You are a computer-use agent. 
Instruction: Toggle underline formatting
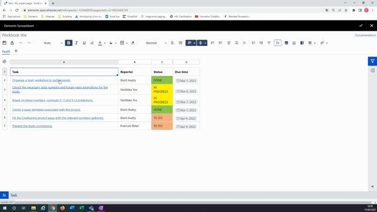point(84,43)
